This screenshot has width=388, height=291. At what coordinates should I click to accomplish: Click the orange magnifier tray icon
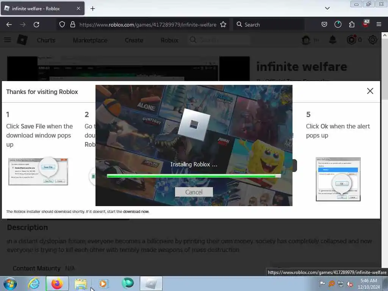coord(332,283)
